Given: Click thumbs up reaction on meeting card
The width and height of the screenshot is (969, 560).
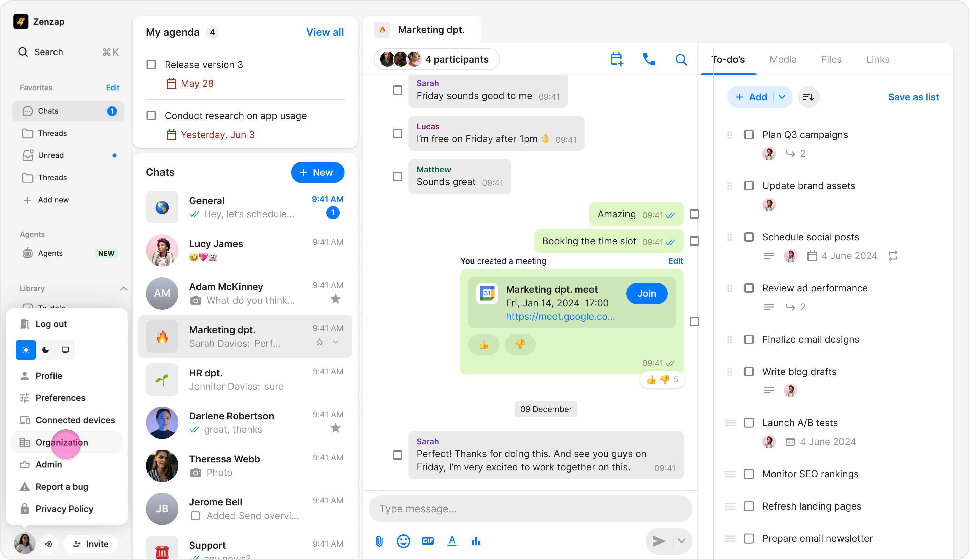Looking at the screenshot, I should [x=484, y=345].
